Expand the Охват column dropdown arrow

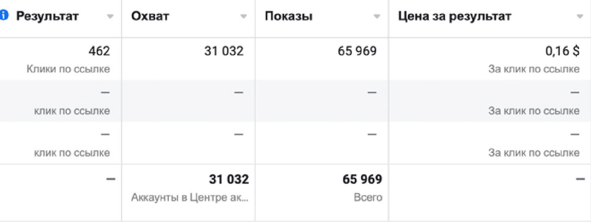point(243,16)
